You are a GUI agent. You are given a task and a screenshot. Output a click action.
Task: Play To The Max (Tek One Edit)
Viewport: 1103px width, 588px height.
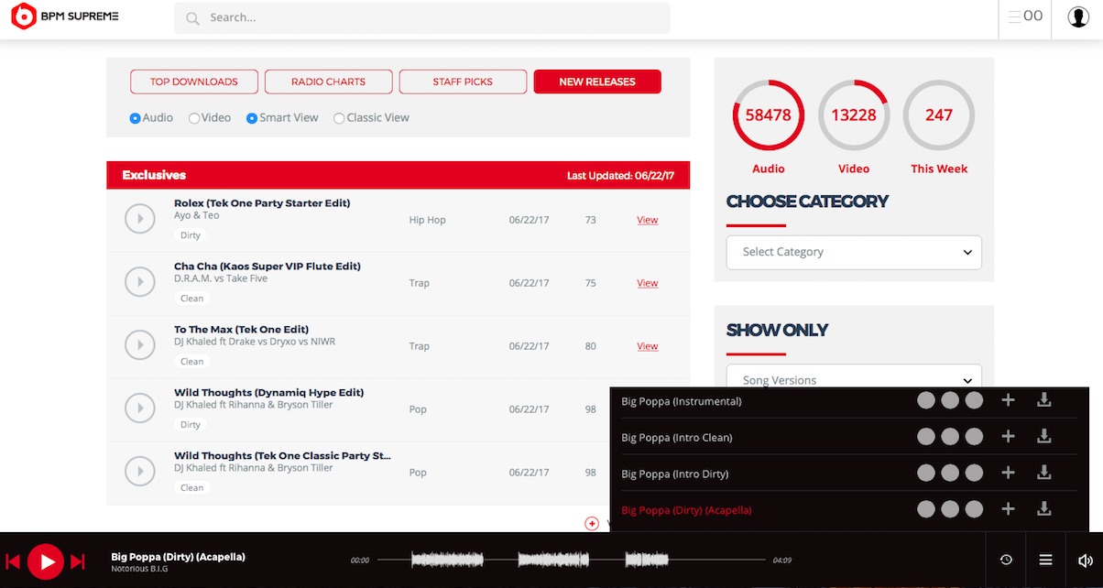coord(140,345)
